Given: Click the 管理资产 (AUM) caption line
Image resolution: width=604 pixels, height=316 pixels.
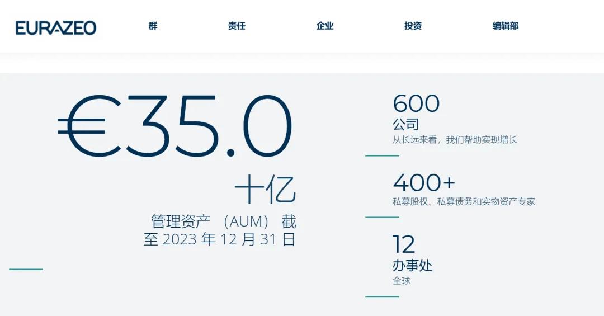Looking at the screenshot, I should (223, 221).
